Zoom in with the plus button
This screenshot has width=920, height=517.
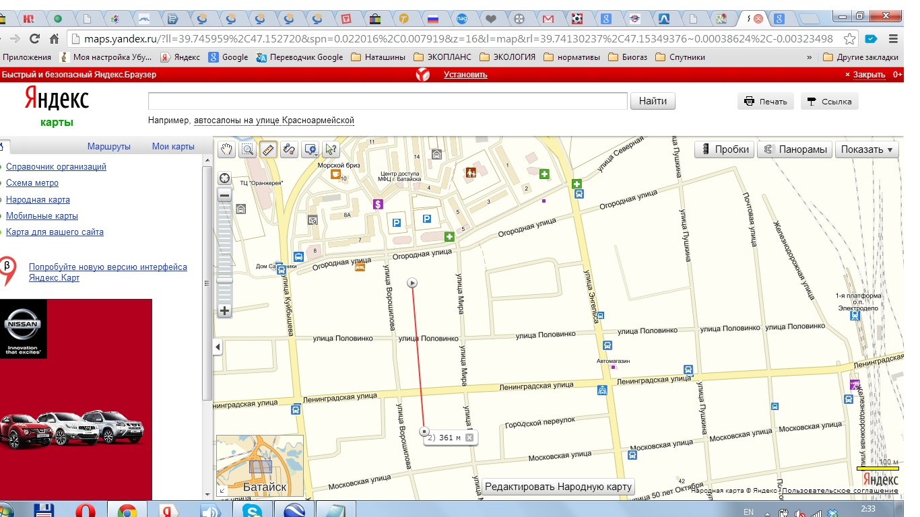click(225, 311)
